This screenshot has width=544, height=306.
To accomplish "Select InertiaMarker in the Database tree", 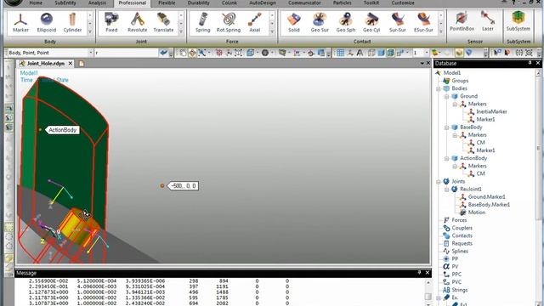I will click(491, 111).
